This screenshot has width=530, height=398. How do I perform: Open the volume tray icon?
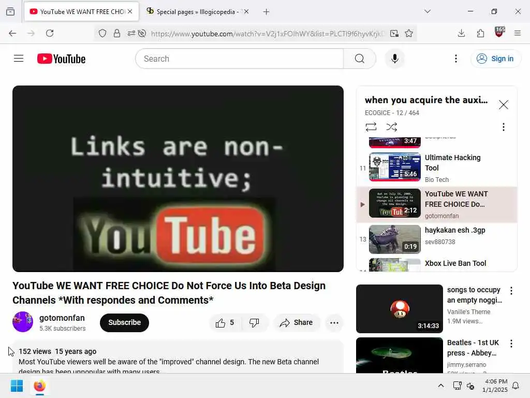point(470,386)
